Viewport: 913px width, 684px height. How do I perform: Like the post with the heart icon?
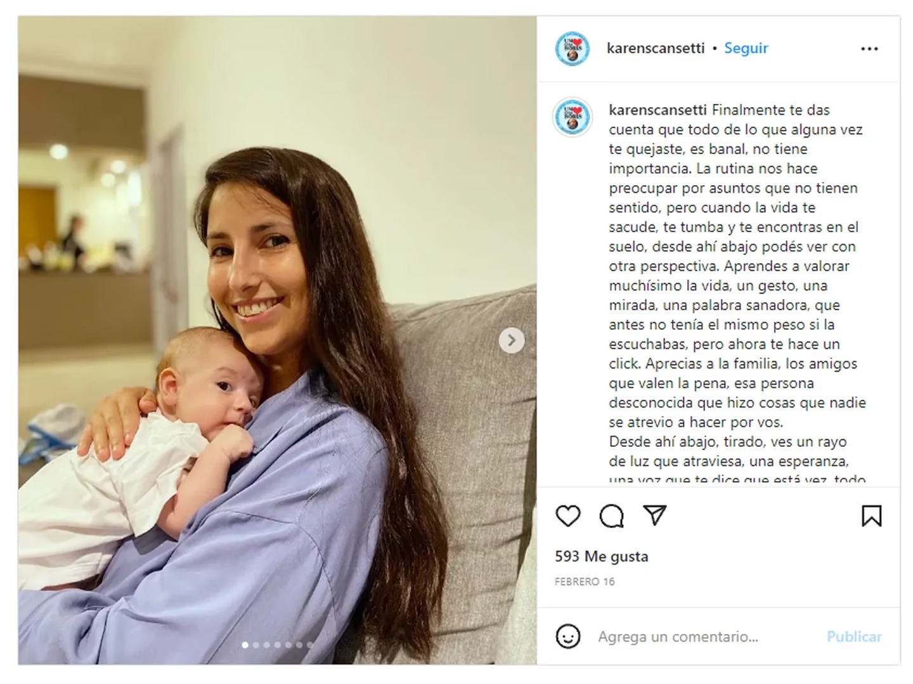[567, 516]
